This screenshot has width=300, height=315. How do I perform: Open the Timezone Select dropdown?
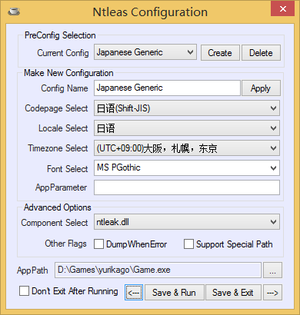(x=187, y=148)
